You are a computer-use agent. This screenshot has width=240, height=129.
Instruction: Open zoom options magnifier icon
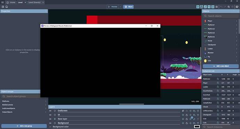click(229, 7)
